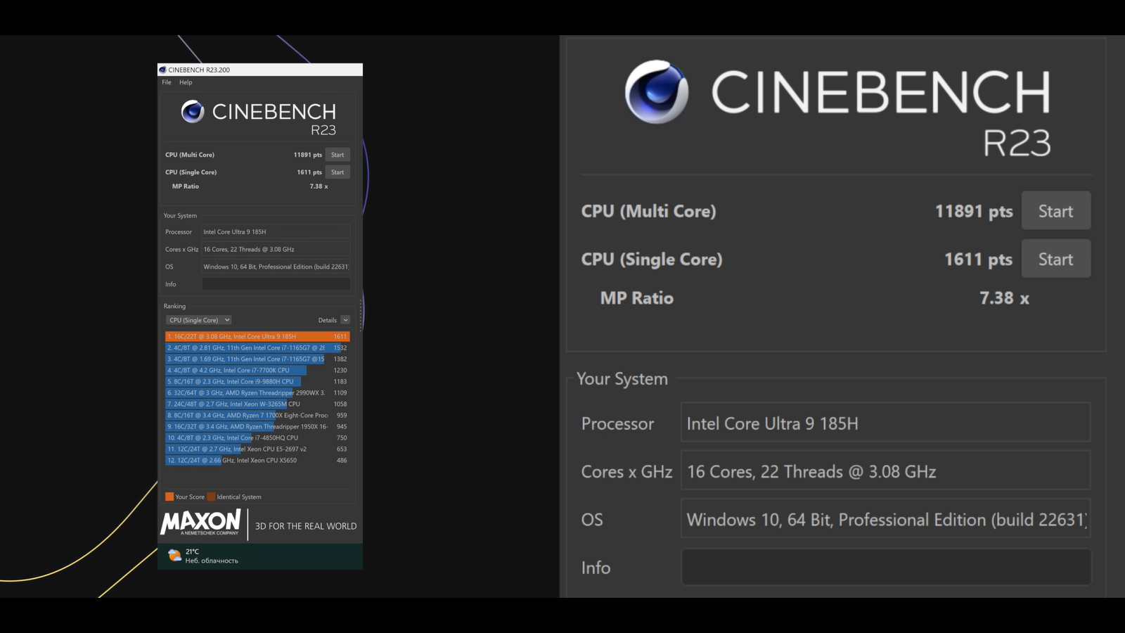Click the Maxon logo at the bottom

pos(201,523)
